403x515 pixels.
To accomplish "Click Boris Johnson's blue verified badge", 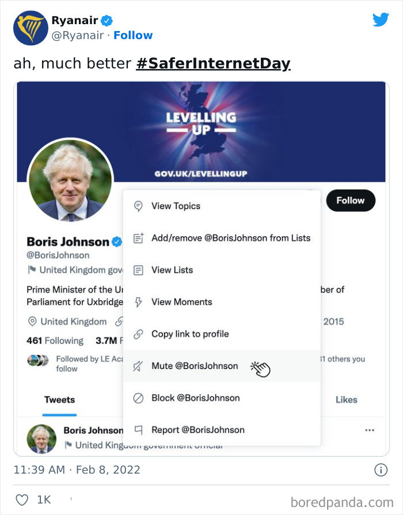I will click(x=116, y=242).
